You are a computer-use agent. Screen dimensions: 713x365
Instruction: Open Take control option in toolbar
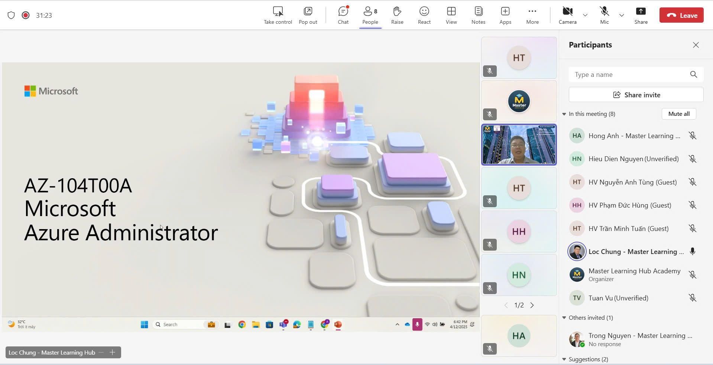(278, 16)
